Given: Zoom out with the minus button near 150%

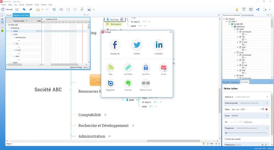Looking at the screenshot, I should (x=208, y=144).
